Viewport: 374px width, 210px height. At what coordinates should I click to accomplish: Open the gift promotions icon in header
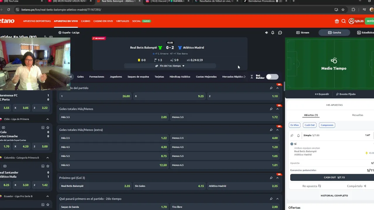pos(337,21)
